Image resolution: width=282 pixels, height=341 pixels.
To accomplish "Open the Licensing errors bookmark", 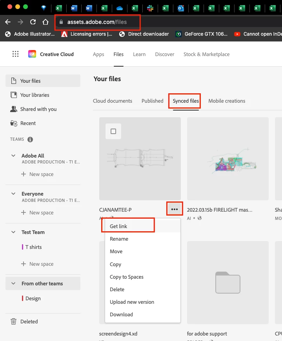I will (x=87, y=34).
